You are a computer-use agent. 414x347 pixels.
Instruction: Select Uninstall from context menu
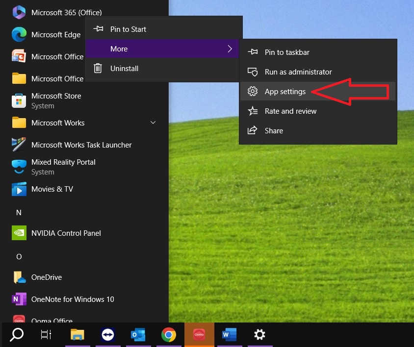[x=162, y=68]
